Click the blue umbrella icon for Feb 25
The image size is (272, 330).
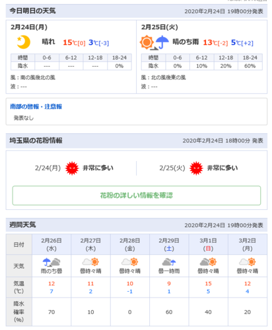pos(162,42)
